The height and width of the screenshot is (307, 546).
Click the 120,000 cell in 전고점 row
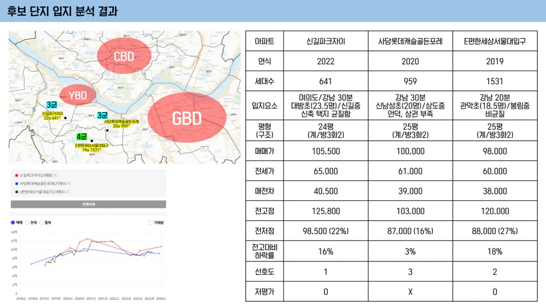click(x=495, y=211)
